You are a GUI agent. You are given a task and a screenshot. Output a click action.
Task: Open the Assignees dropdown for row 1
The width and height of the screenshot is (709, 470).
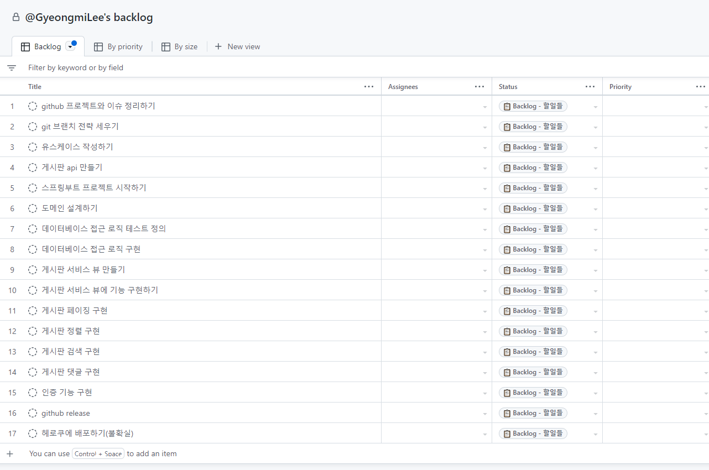tap(485, 107)
